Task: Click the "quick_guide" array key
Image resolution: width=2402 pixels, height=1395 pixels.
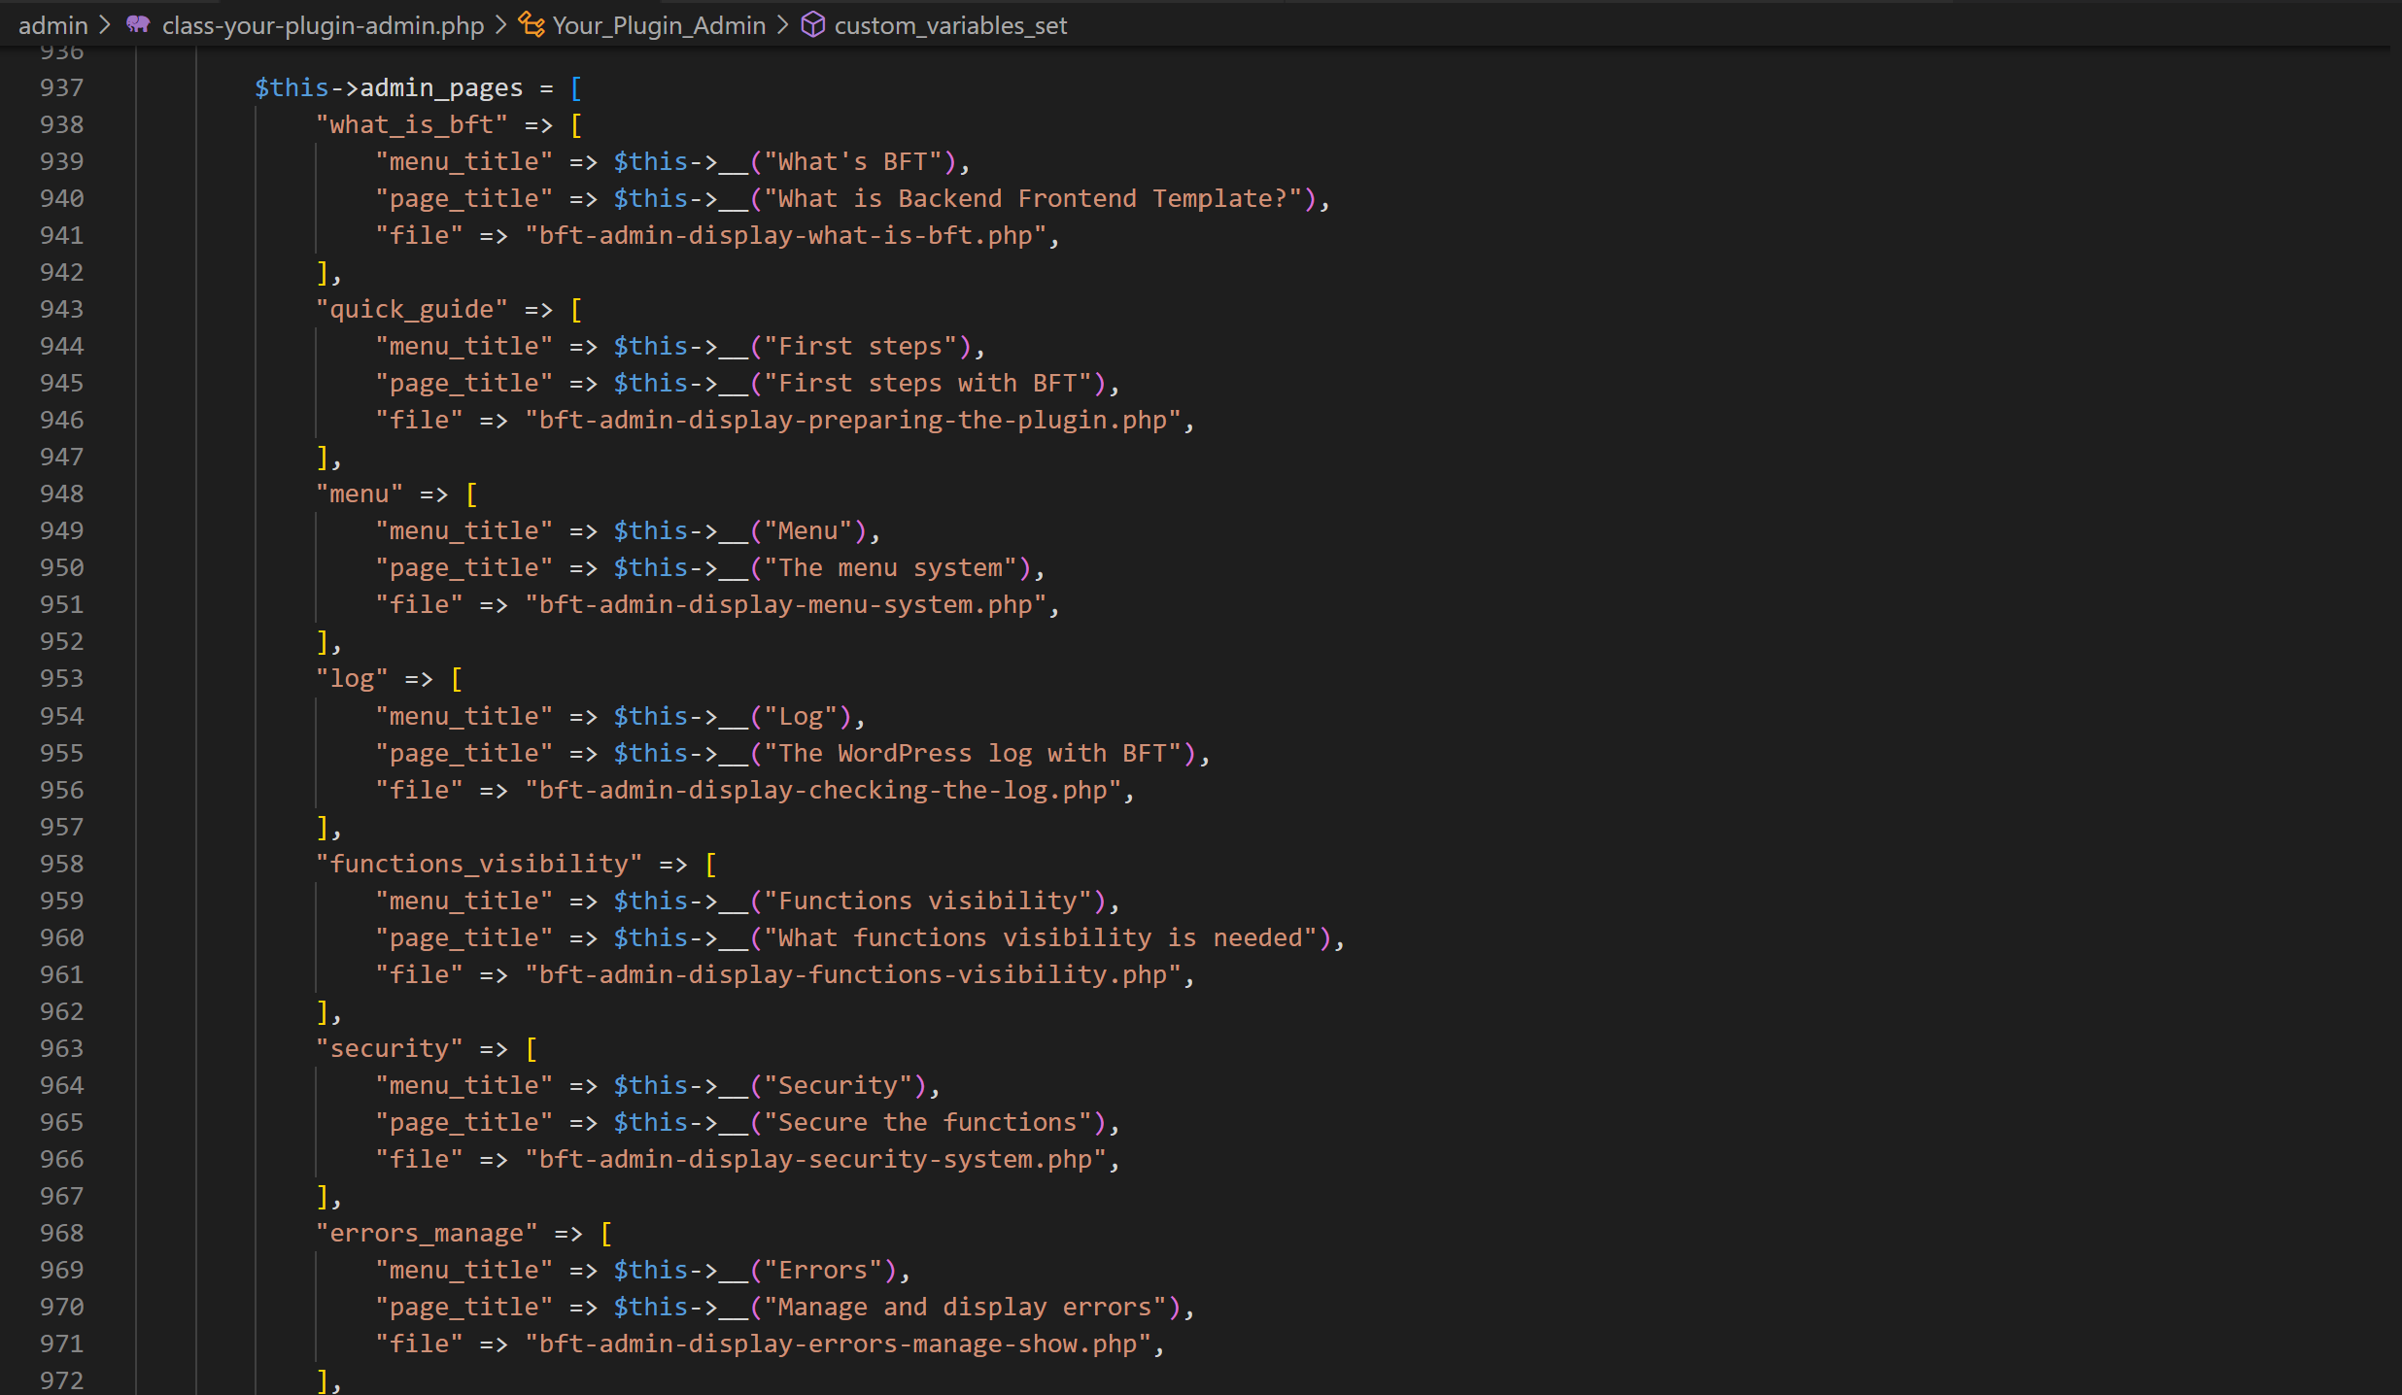Action: (x=412, y=309)
